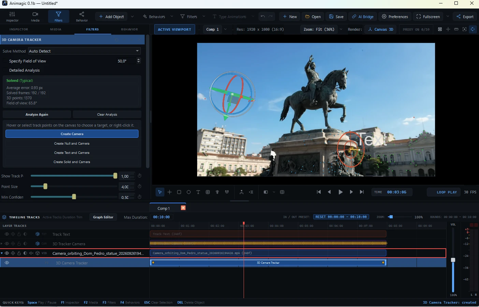The height and width of the screenshot is (307, 479).
Task: Click the Redo arrow in toolbar
Action: coord(271,16)
